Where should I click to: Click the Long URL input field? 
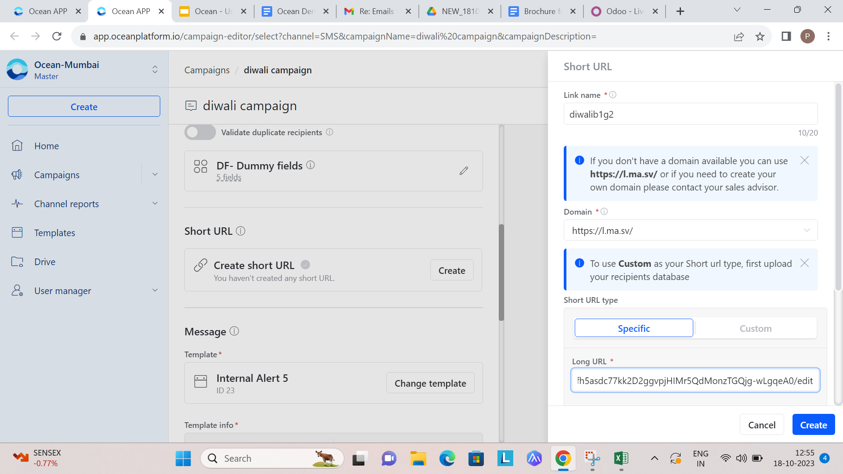point(695,381)
